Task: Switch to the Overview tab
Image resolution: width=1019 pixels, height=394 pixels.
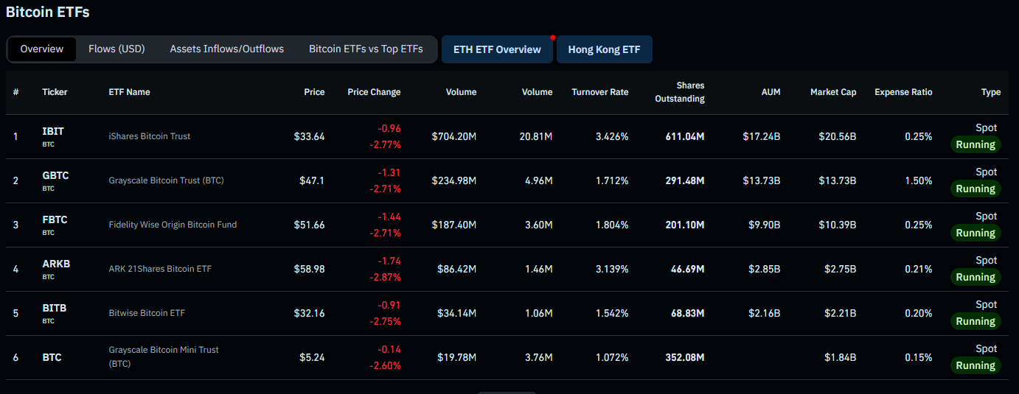Action: point(42,49)
